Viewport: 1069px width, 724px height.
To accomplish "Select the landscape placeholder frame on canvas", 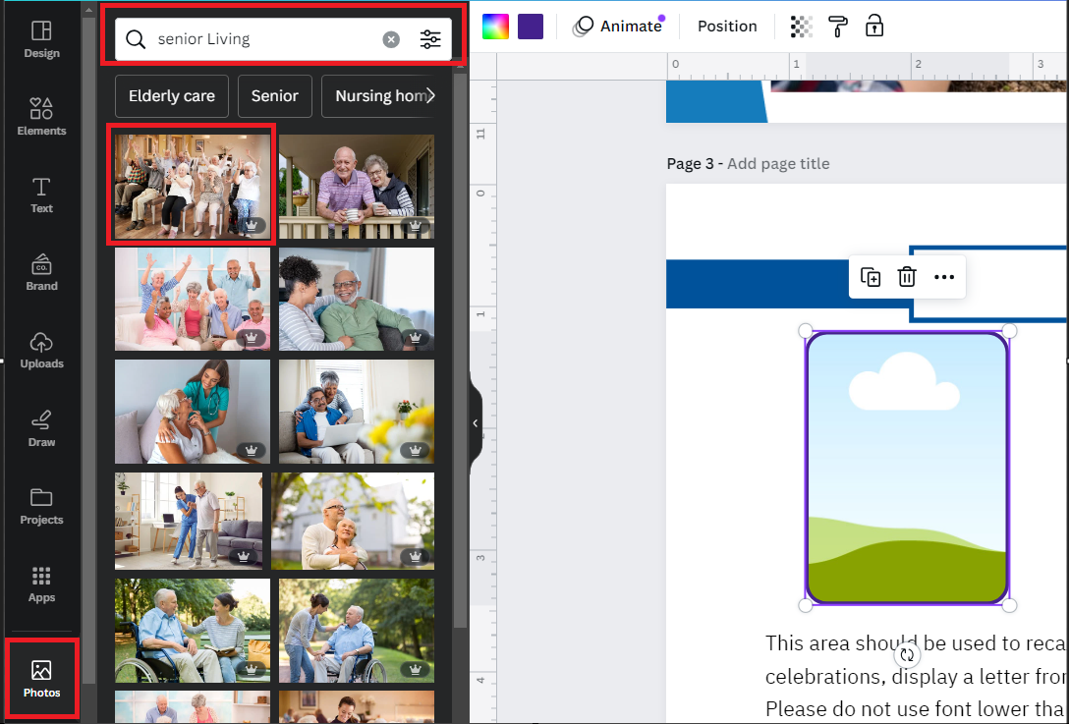I will pos(907,468).
